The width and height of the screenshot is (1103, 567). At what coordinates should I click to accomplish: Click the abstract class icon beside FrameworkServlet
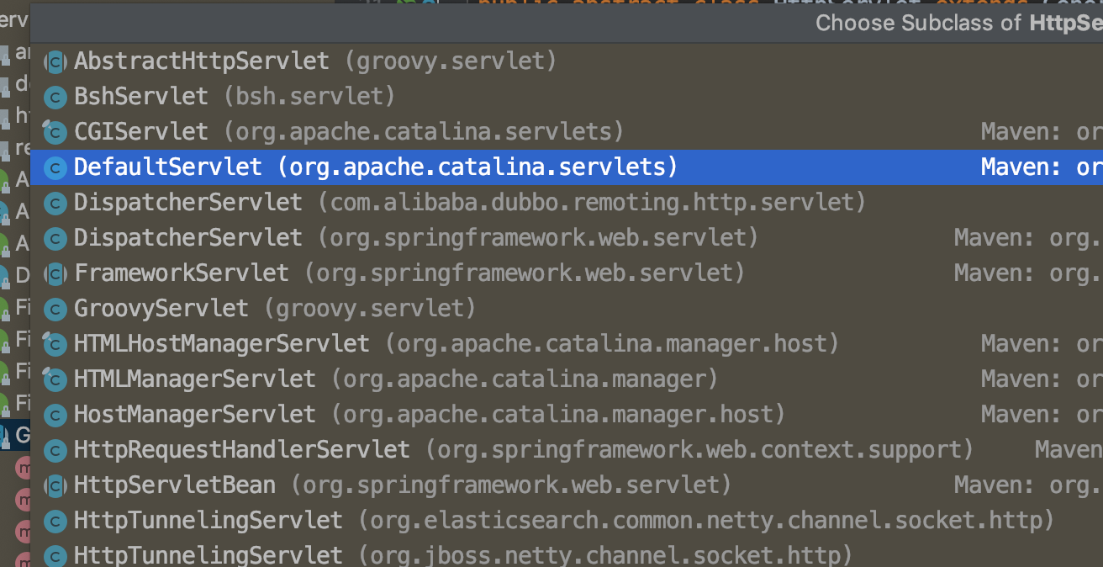click(x=55, y=273)
